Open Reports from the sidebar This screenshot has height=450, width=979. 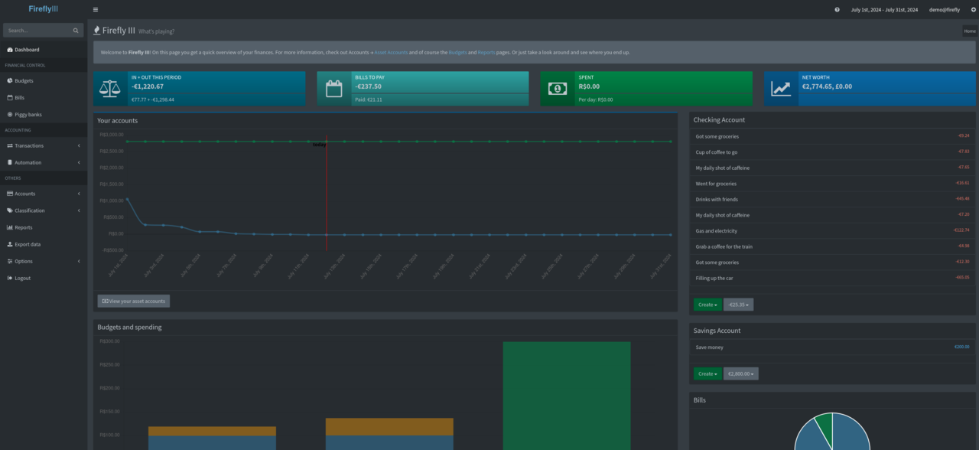(44, 227)
